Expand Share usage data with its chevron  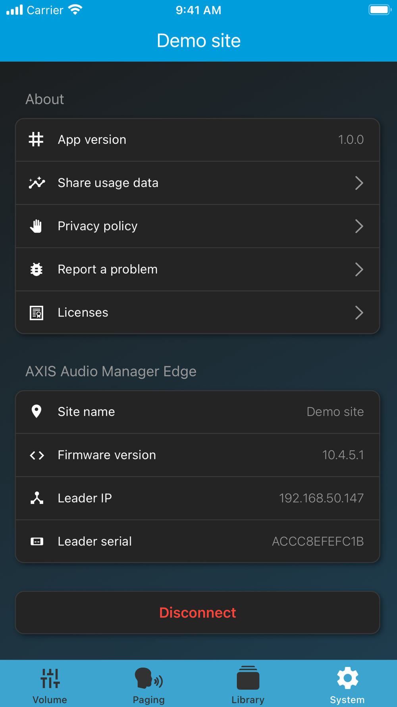click(x=359, y=183)
